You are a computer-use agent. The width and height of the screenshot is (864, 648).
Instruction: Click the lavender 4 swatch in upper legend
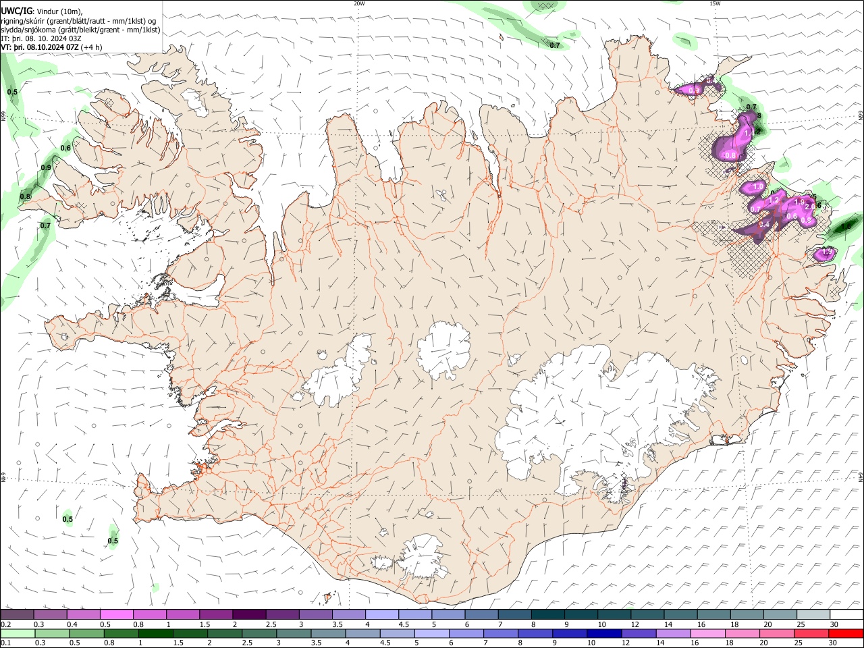381,614
